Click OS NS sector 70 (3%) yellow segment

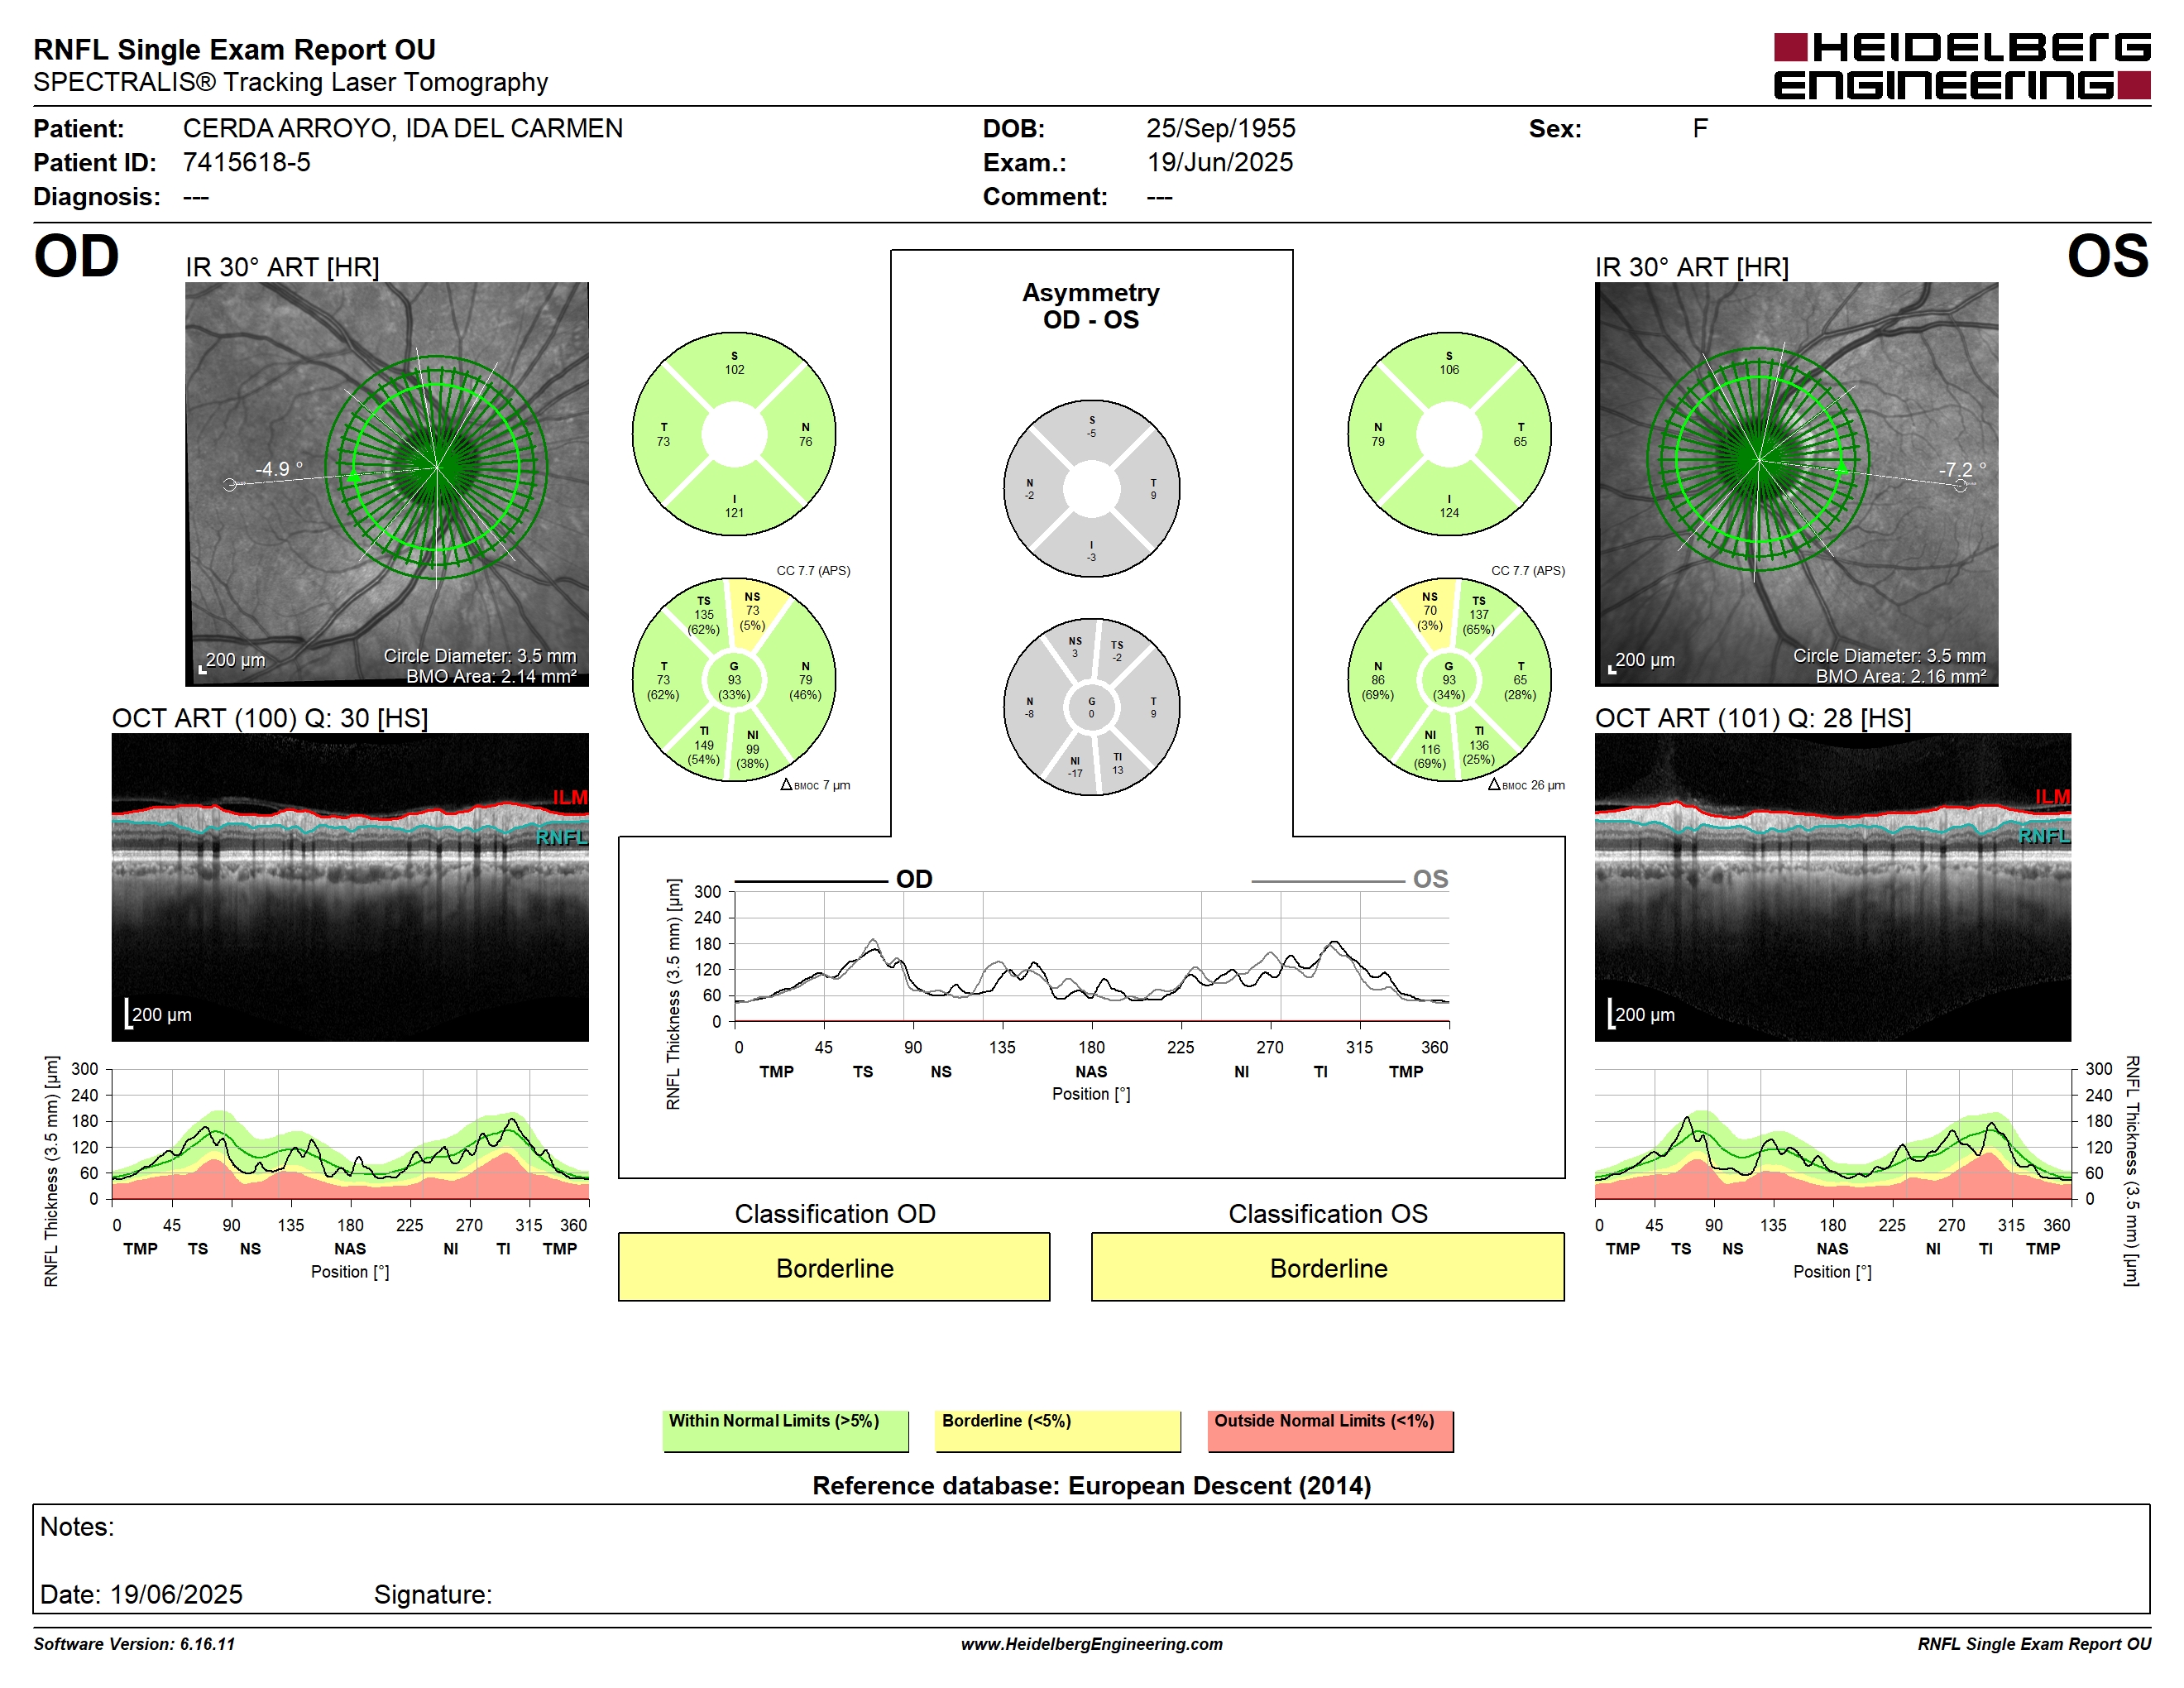[1430, 611]
